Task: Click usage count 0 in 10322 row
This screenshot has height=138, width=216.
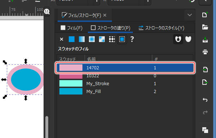Action: click(155, 76)
